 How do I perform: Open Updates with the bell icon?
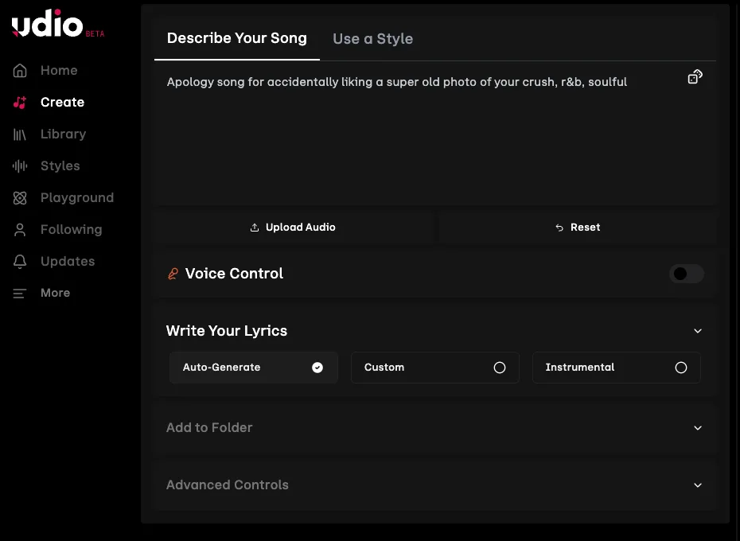(20, 262)
